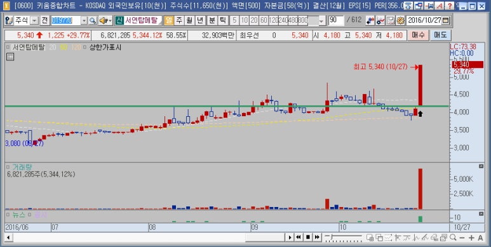Open the tick interval dropdown arrow
This screenshot has height=247, width=491.
pos(322,21)
